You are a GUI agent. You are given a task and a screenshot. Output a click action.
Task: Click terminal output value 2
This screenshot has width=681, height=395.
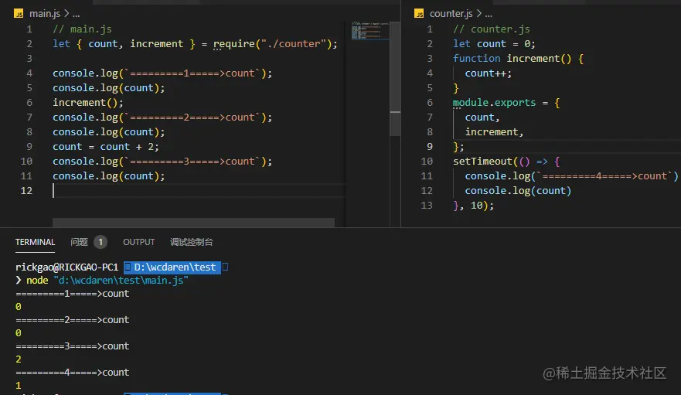[x=19, y=359]
